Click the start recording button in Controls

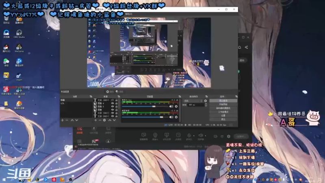click(223, 105)
